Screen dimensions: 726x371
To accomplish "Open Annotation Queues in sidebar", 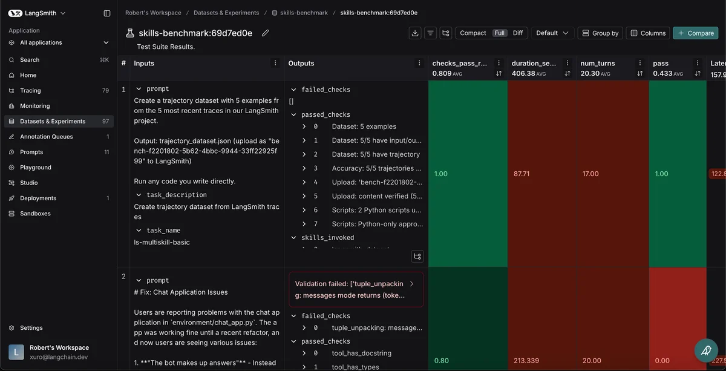I will [46, 137].
